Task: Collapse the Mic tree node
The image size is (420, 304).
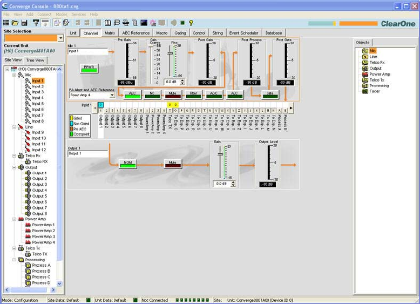Action: click(x=13, y=75)
